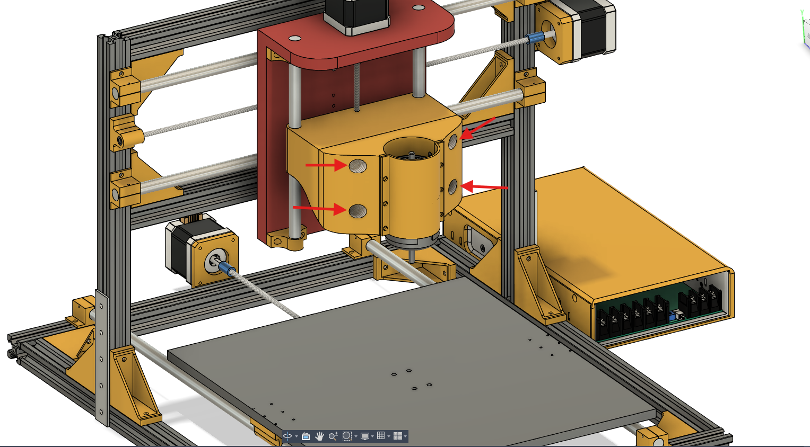810x447 pixels.
Task: Click the blue coupler on top-right motor
Action: click(535, 38)
